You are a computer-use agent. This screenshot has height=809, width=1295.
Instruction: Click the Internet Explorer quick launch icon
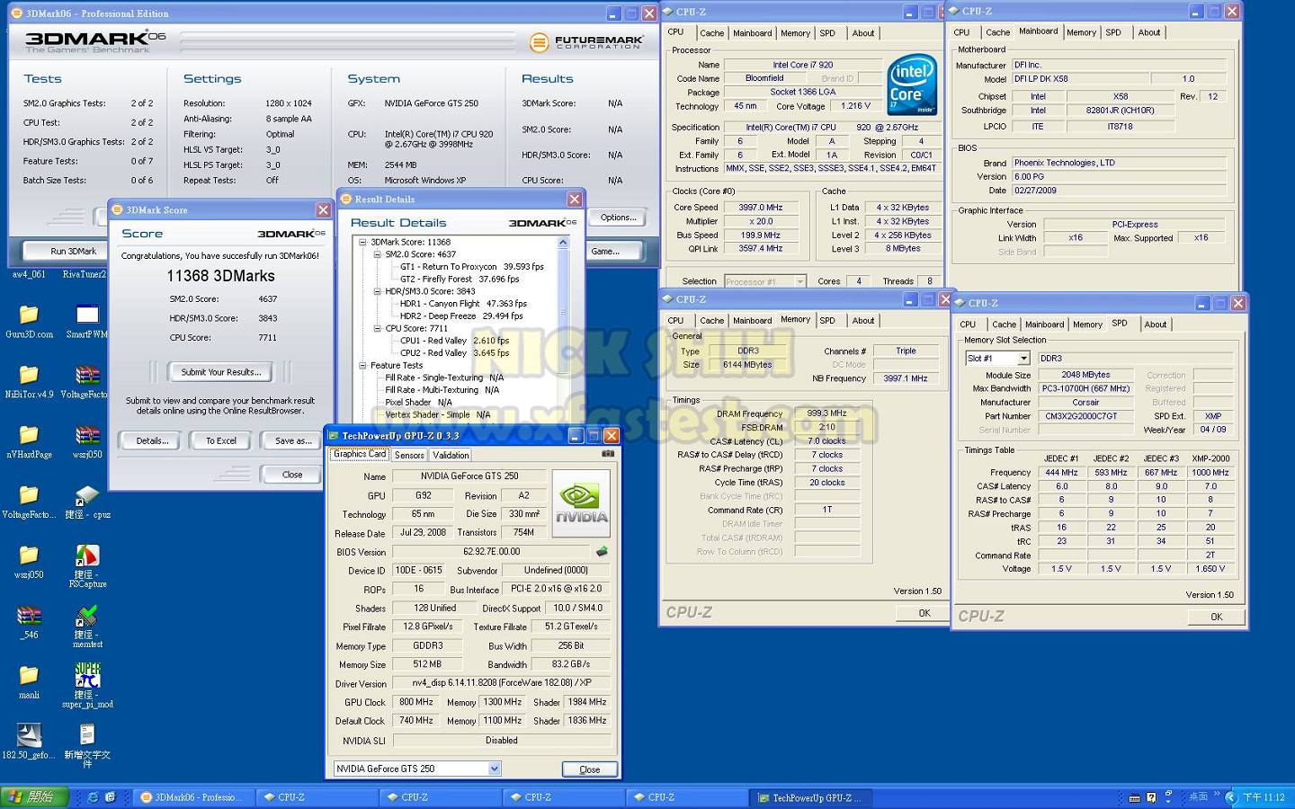tap(93, 797)
